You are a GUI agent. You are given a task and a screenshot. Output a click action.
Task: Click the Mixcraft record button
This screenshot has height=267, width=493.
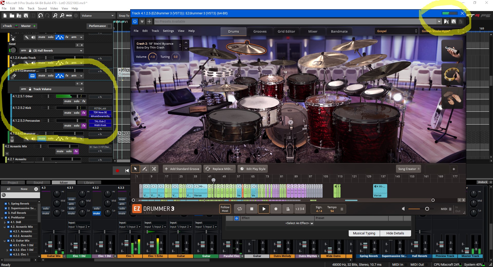click(x=117, y=170)
